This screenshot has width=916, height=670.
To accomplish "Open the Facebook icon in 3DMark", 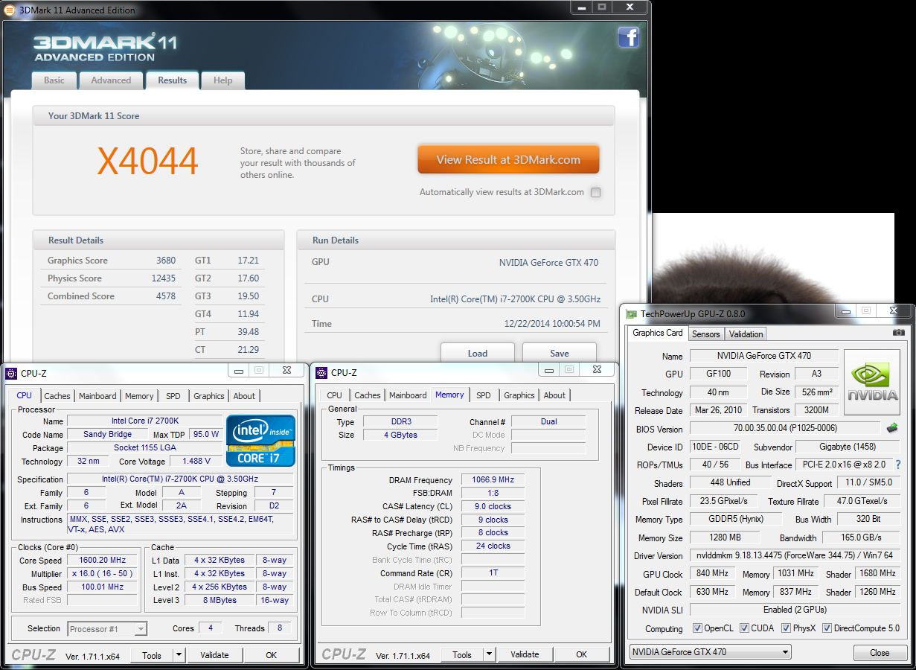I will tap(629, 37).
